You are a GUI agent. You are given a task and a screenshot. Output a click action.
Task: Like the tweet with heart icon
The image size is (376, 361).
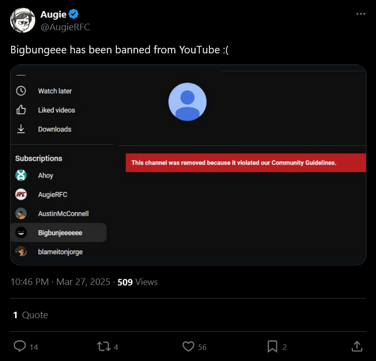[188, 346]
